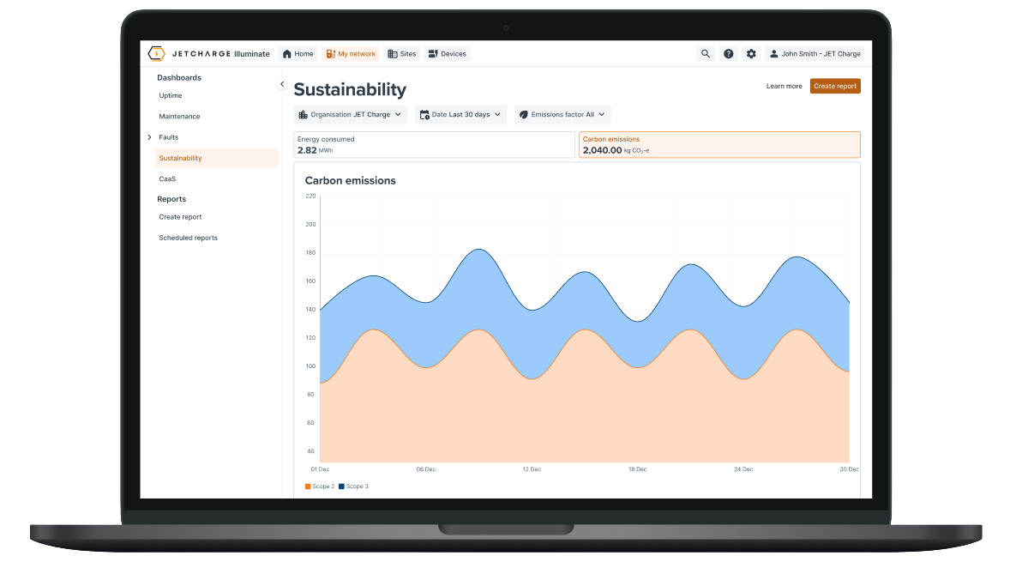Click the 2,040.00 kg CO2-e value
The height and width of the screenshot is (580, 1010).
pos(616,151)
